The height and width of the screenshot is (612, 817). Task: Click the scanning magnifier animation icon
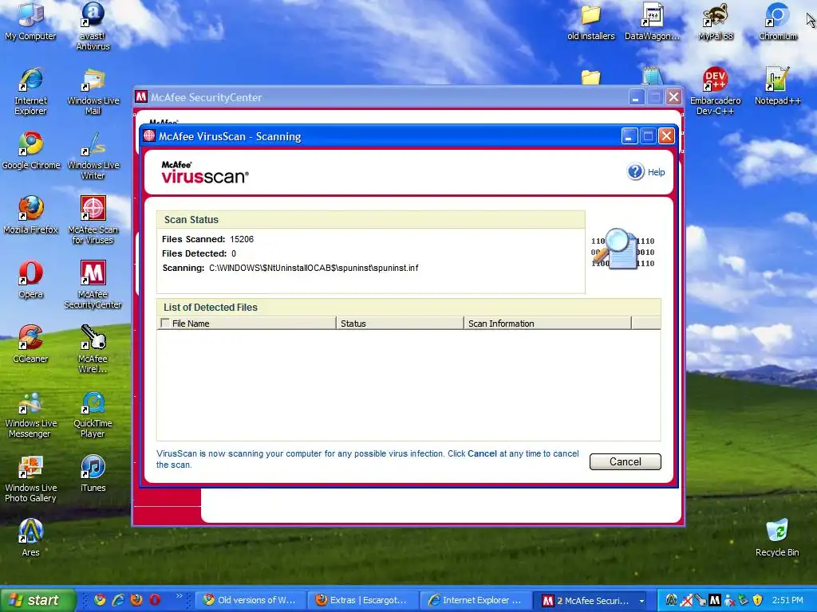(x=622, y=249)
